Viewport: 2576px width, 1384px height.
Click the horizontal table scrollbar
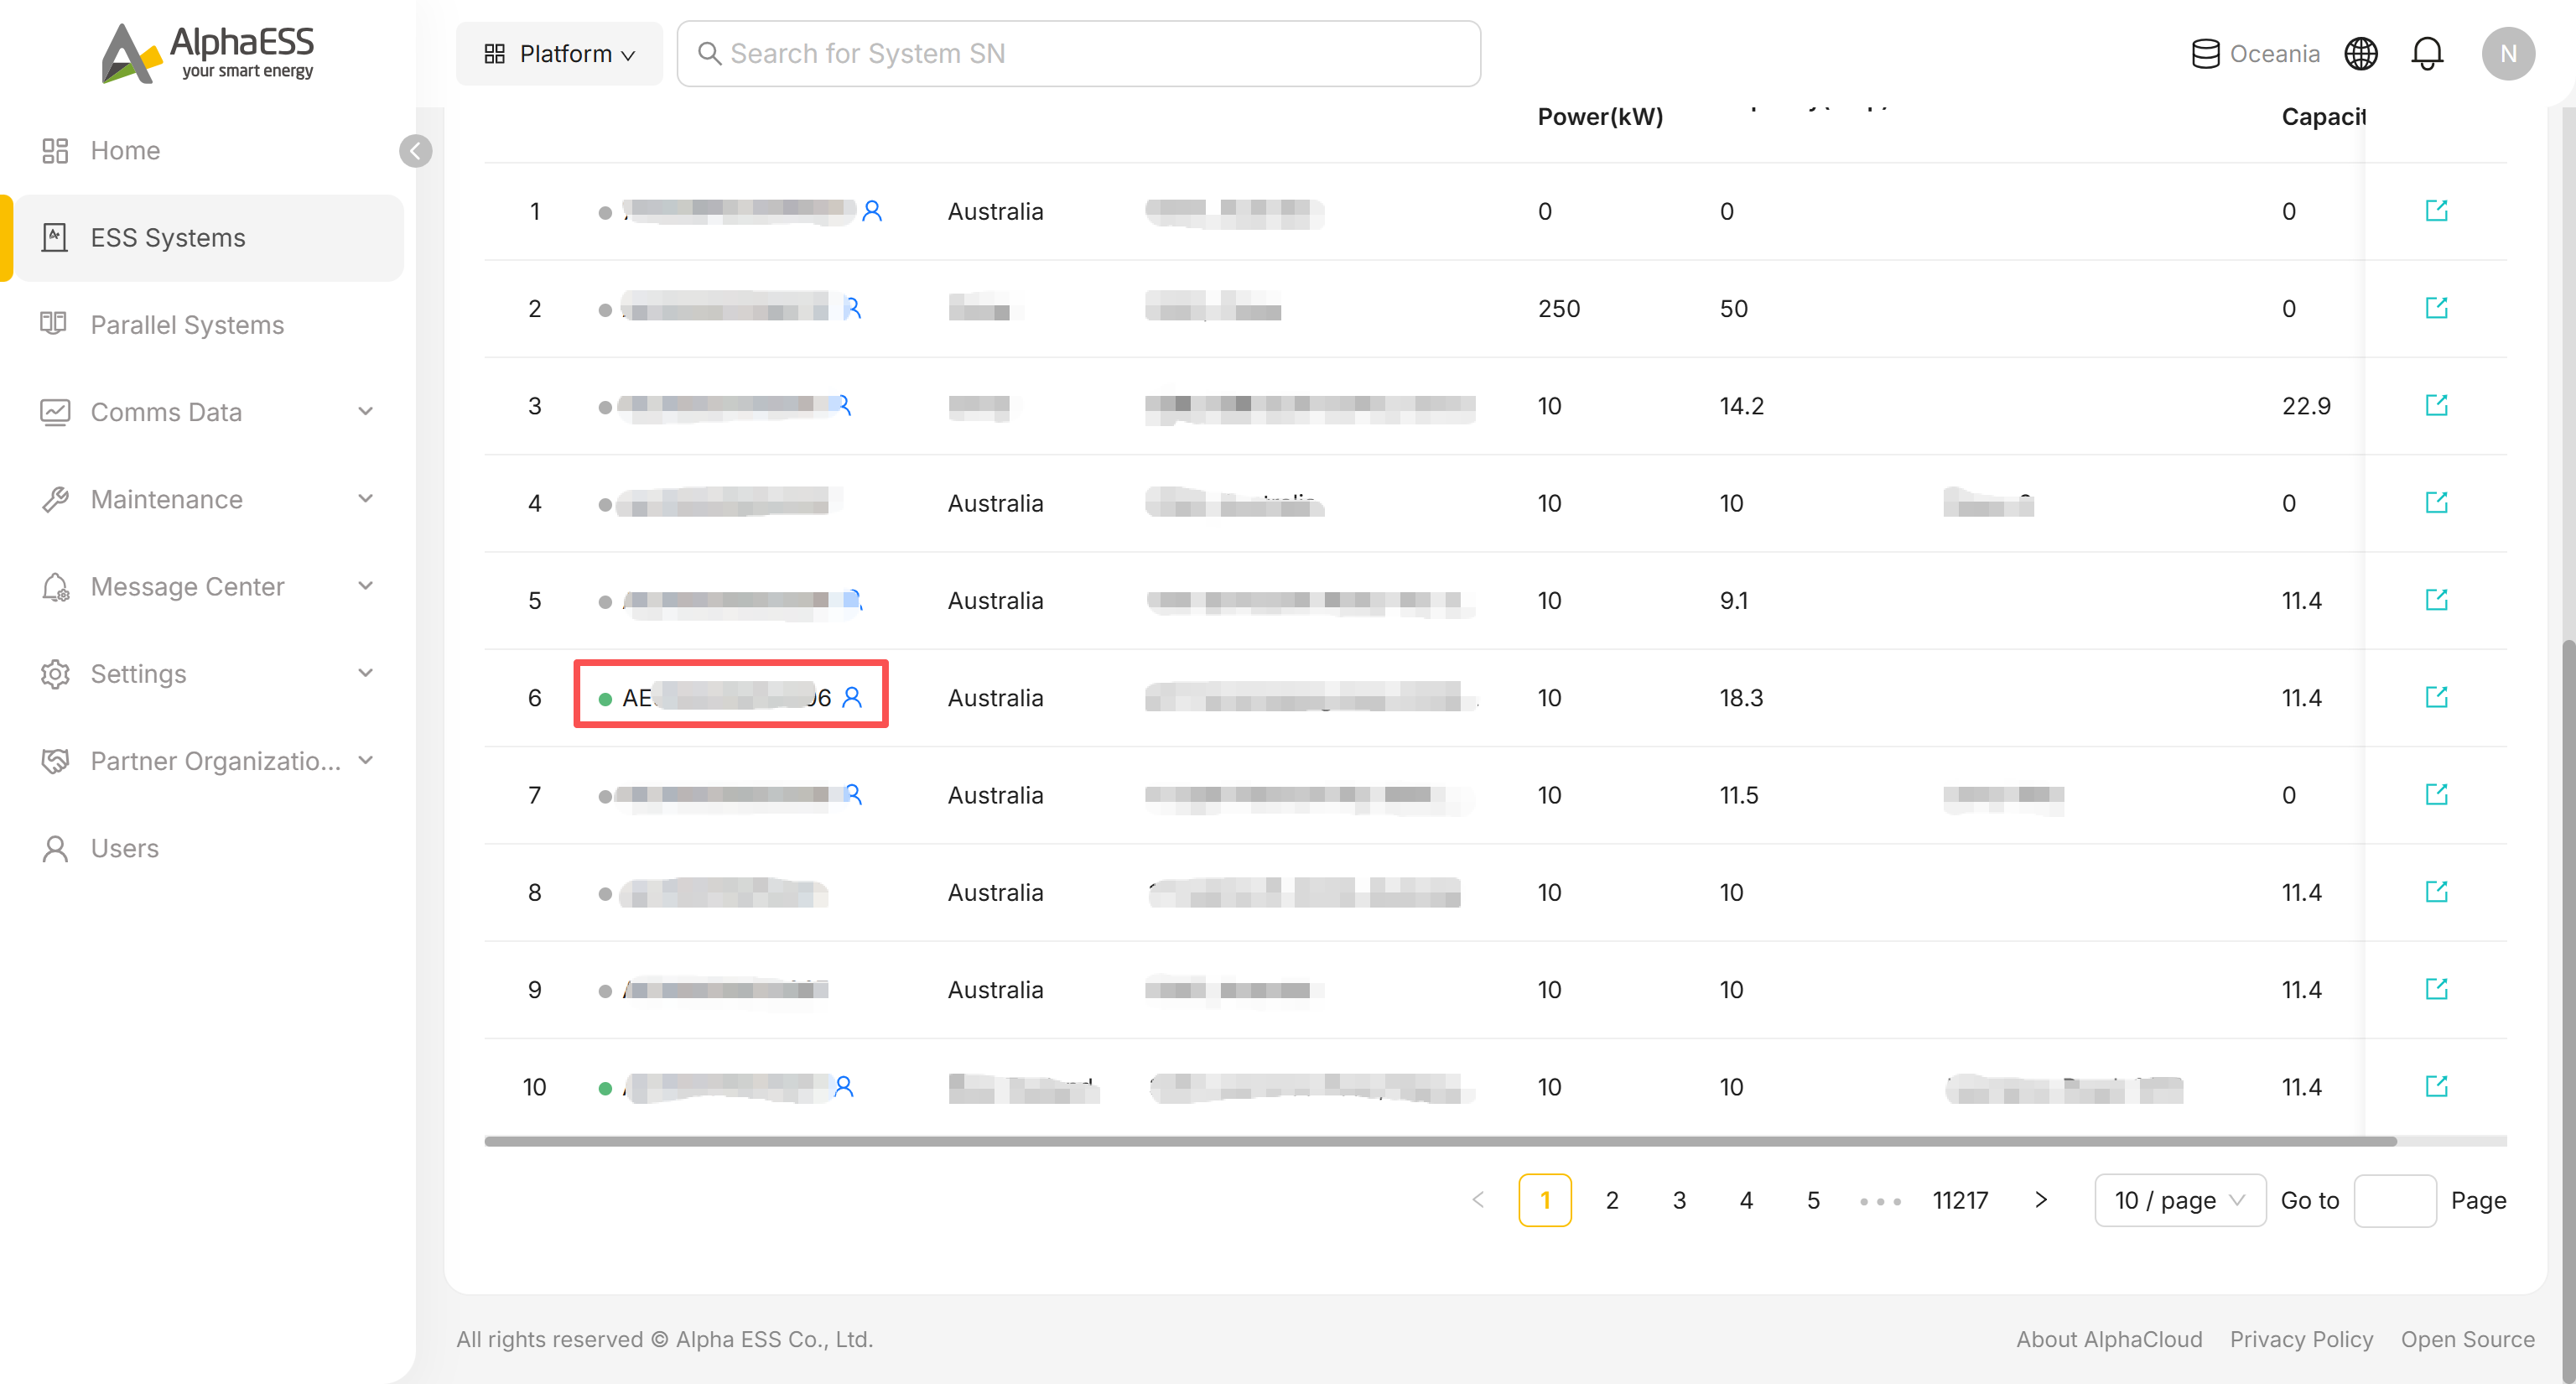point(1440,1141)
